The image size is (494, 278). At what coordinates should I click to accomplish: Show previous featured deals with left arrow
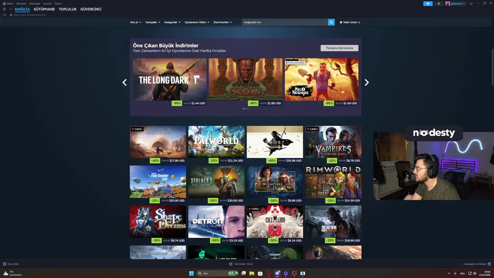(x=124, y=82)
